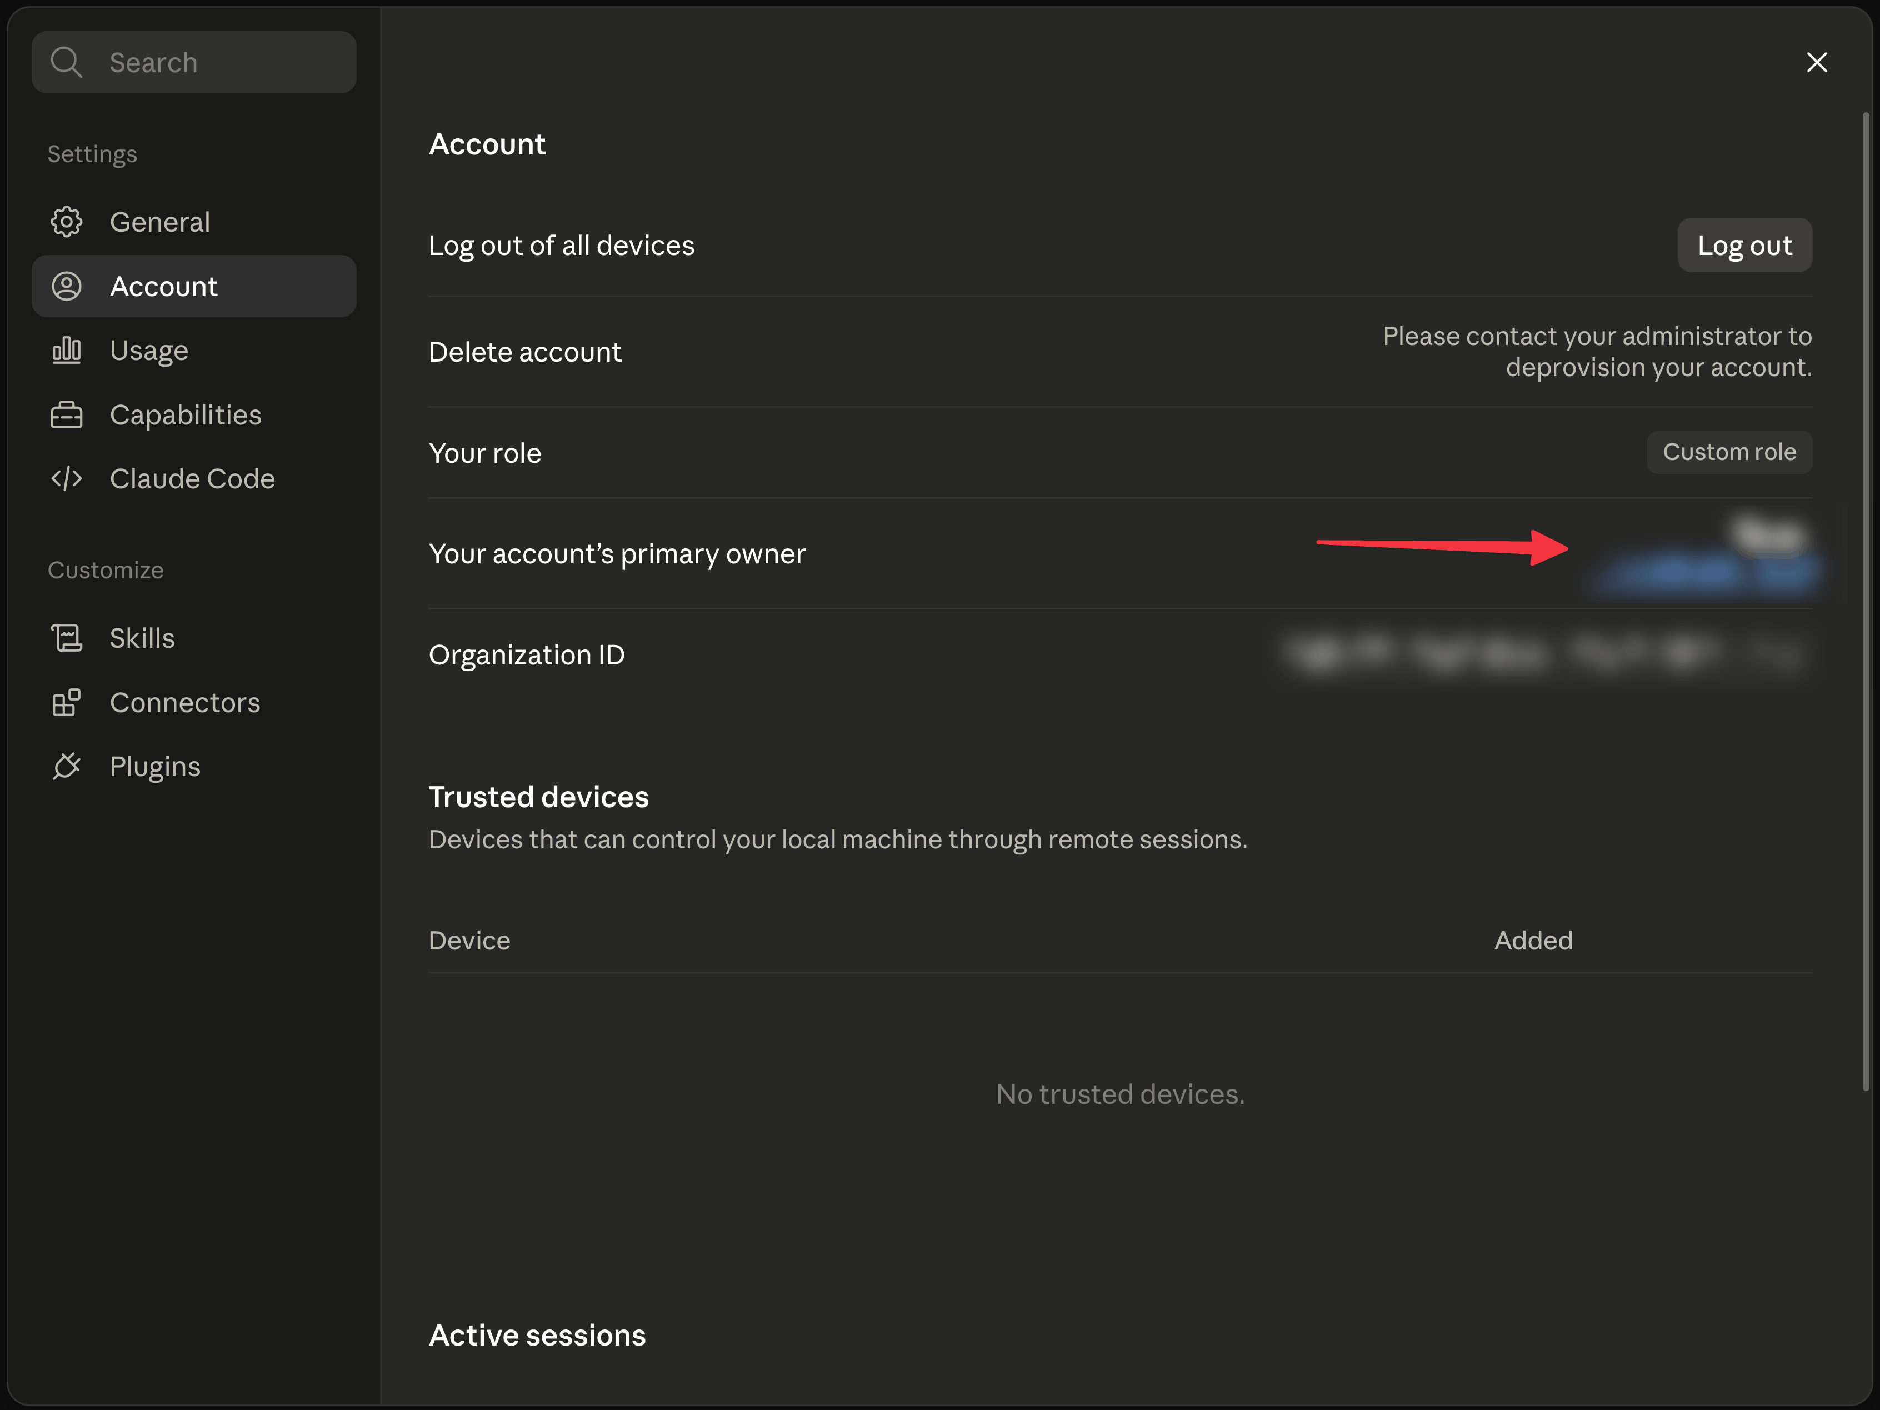
Task: Click the 'Organization ID' label
Action: pos(527,656)
